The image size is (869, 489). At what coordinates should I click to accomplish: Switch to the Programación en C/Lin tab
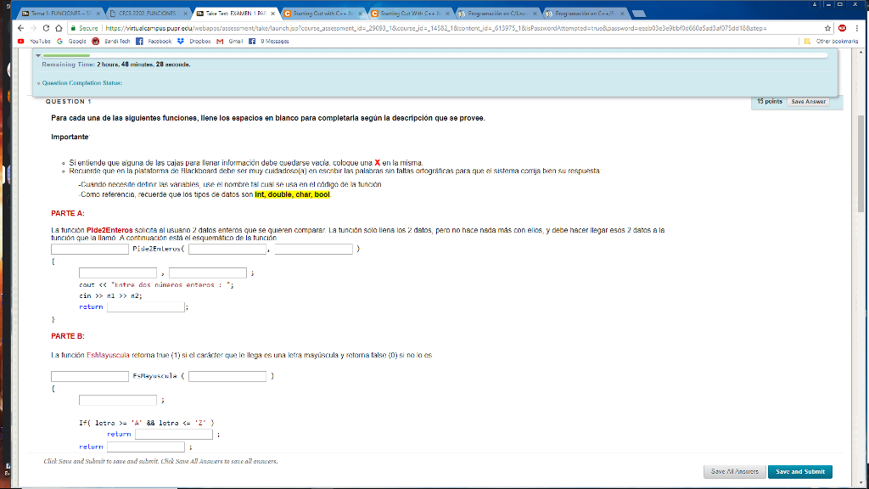pyautogui.click(x=496, y=13)
